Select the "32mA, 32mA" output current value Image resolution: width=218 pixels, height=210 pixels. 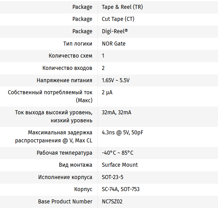pos(116,113)
